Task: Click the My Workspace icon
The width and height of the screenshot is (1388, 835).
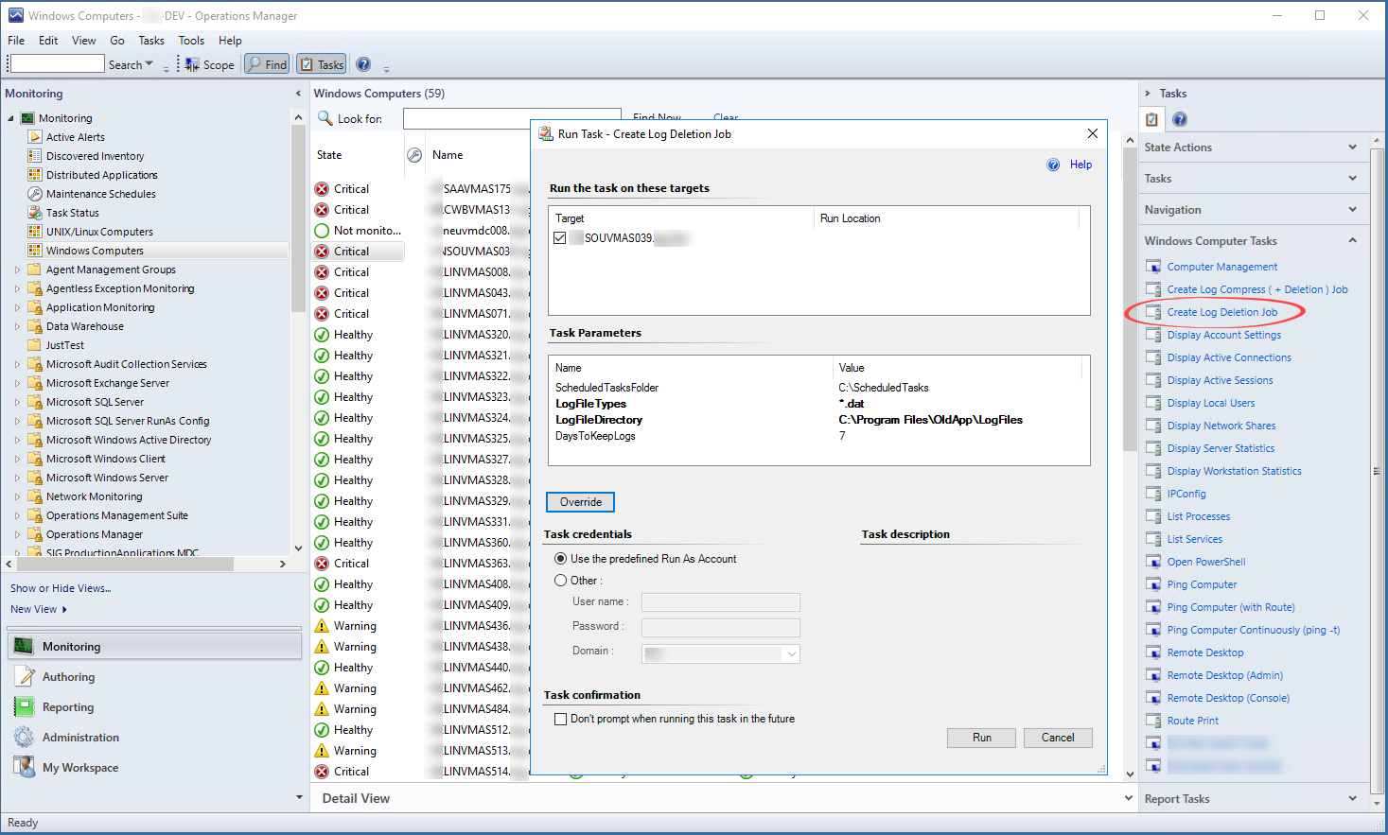Action: pyautogui.click(x=25, y=768)
